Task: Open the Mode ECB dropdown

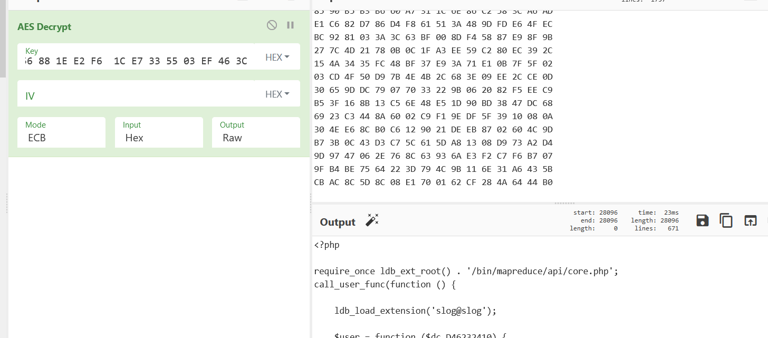Action: click(x=61, y=132)
